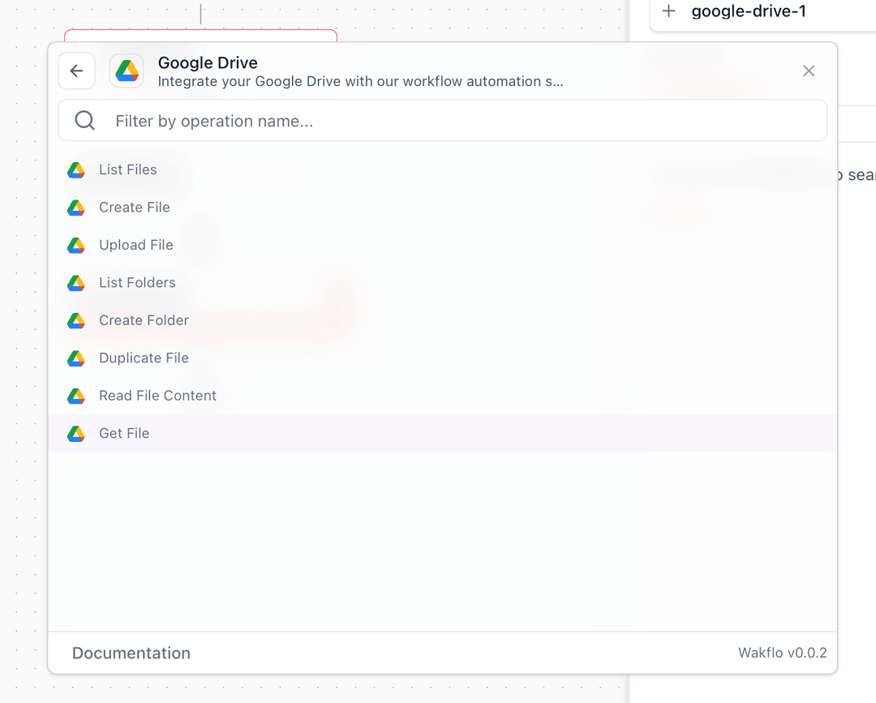The width and height of the screenshot is (876, 703).
Task: Click the Drive icon next to Upload File
Action: tap(75, 245)
